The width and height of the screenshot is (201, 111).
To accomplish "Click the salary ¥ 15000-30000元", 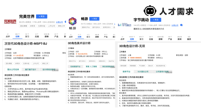I will pos(135,58).
